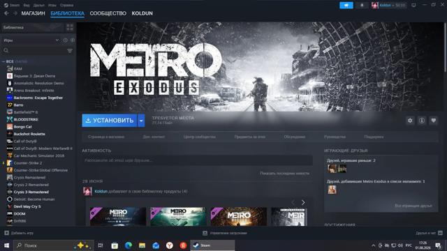Click the Библиотека home button
Image resolution: width=447 pixels, height=251 pixels.
click(32, 28)
